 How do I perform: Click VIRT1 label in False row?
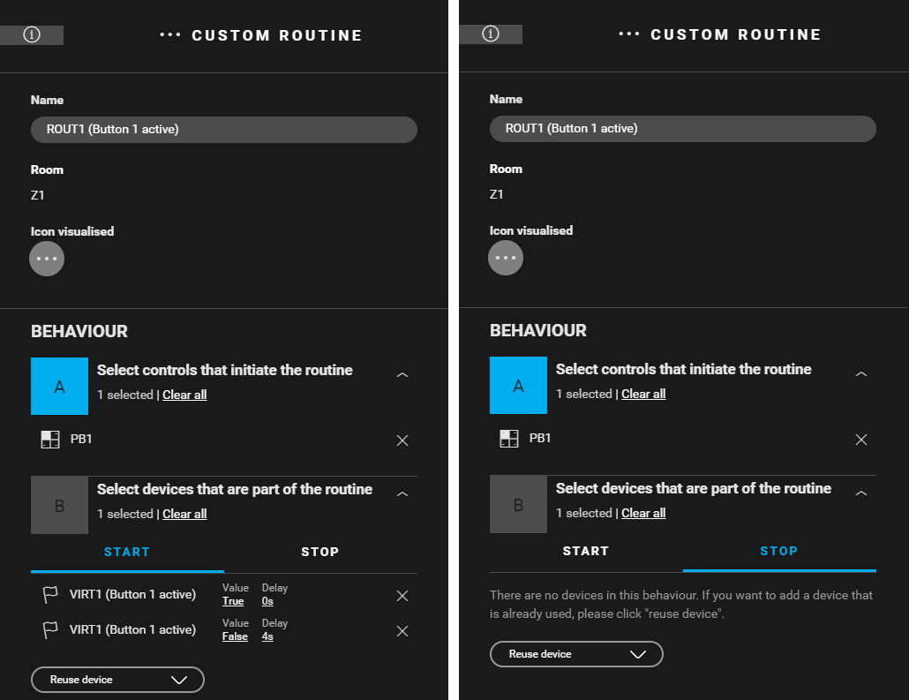pos(132,630)
